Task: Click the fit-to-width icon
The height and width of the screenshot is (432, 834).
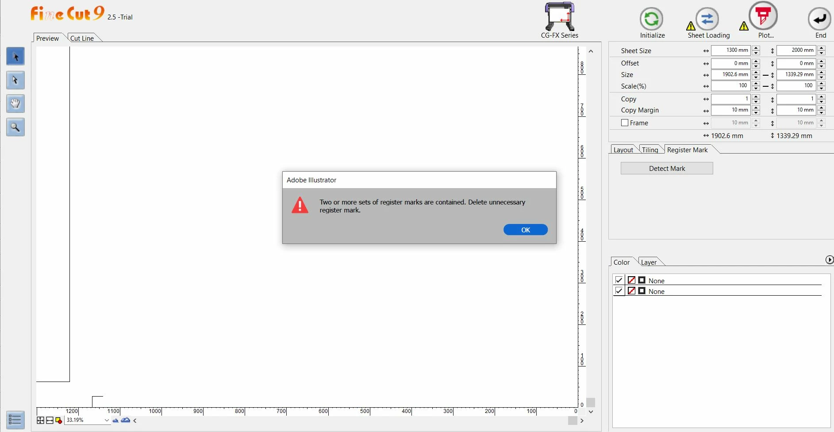Action: click(x=50, y=420)
